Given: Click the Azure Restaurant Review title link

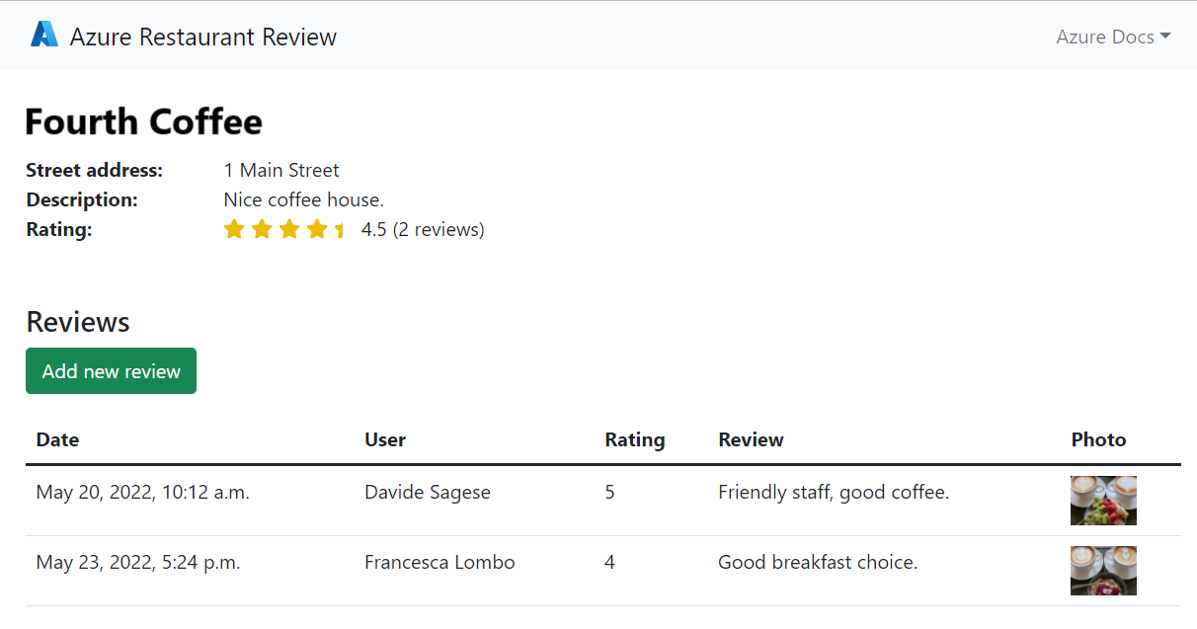Looking at the screenshot, I should 203,37.
